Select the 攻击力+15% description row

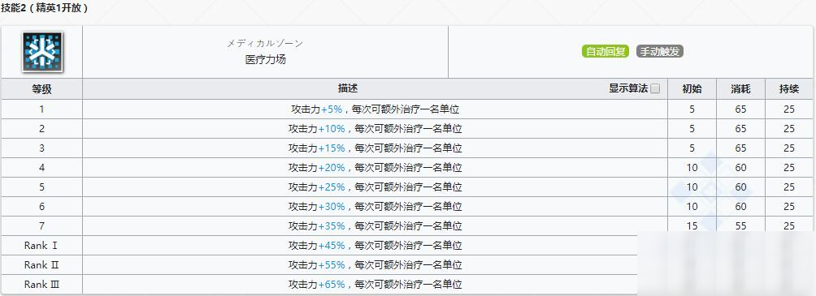[x=375, y=148]
